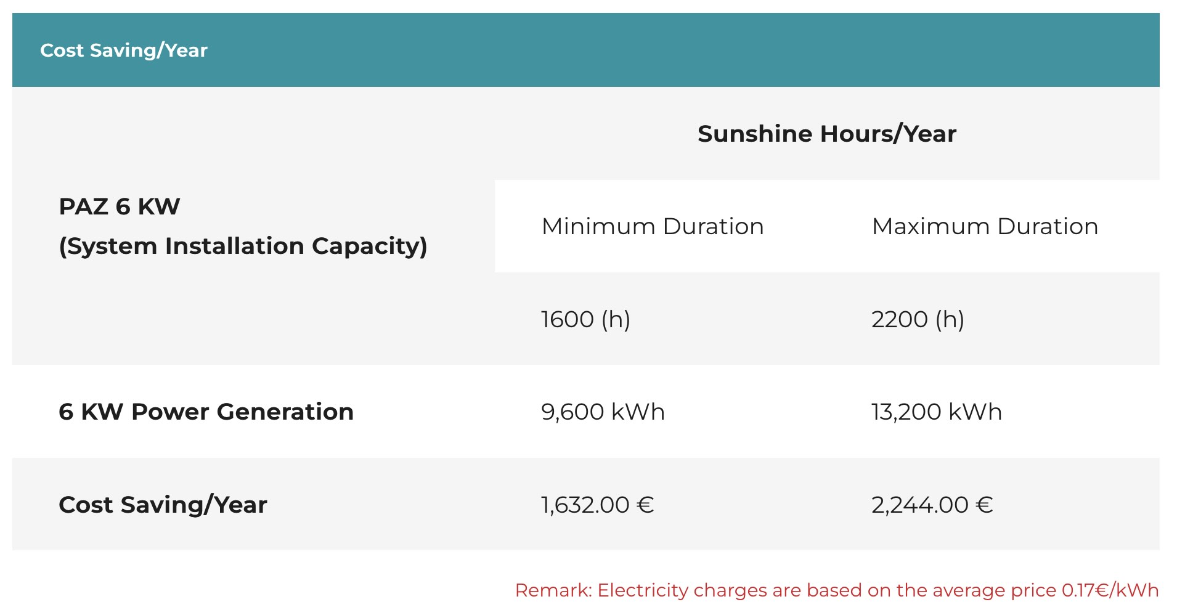Click the '0.17€/kWh' price in the remark
Viewport: 1177px width, 615px height.
[1109, 590]
